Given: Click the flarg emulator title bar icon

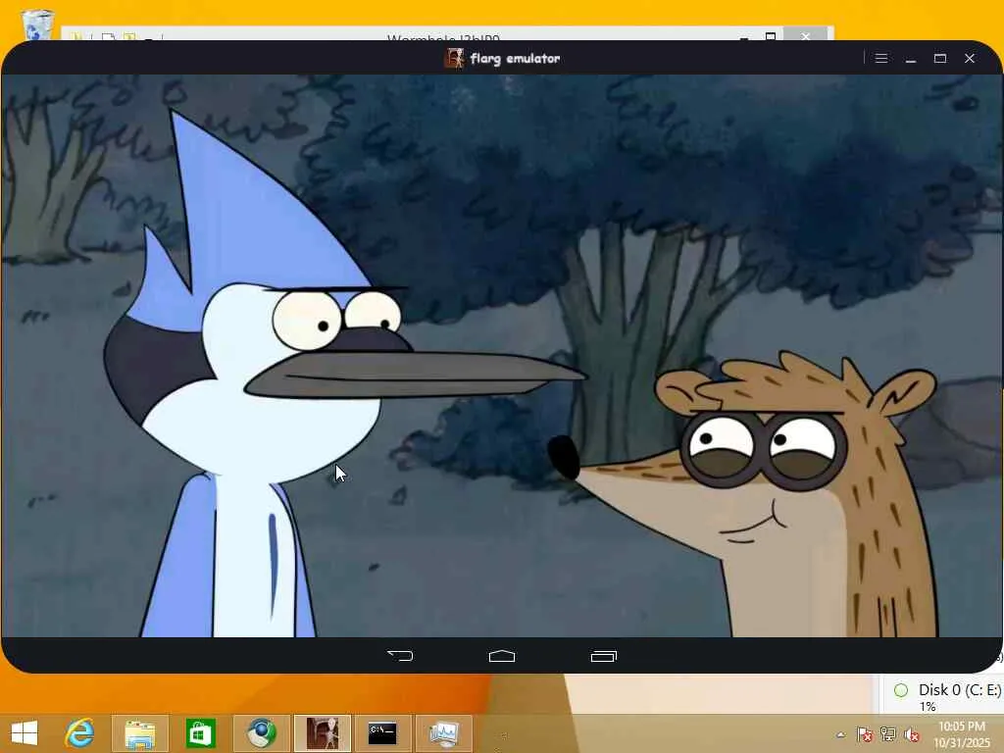Looking at the screenshot, I should (x=454, y=58).
